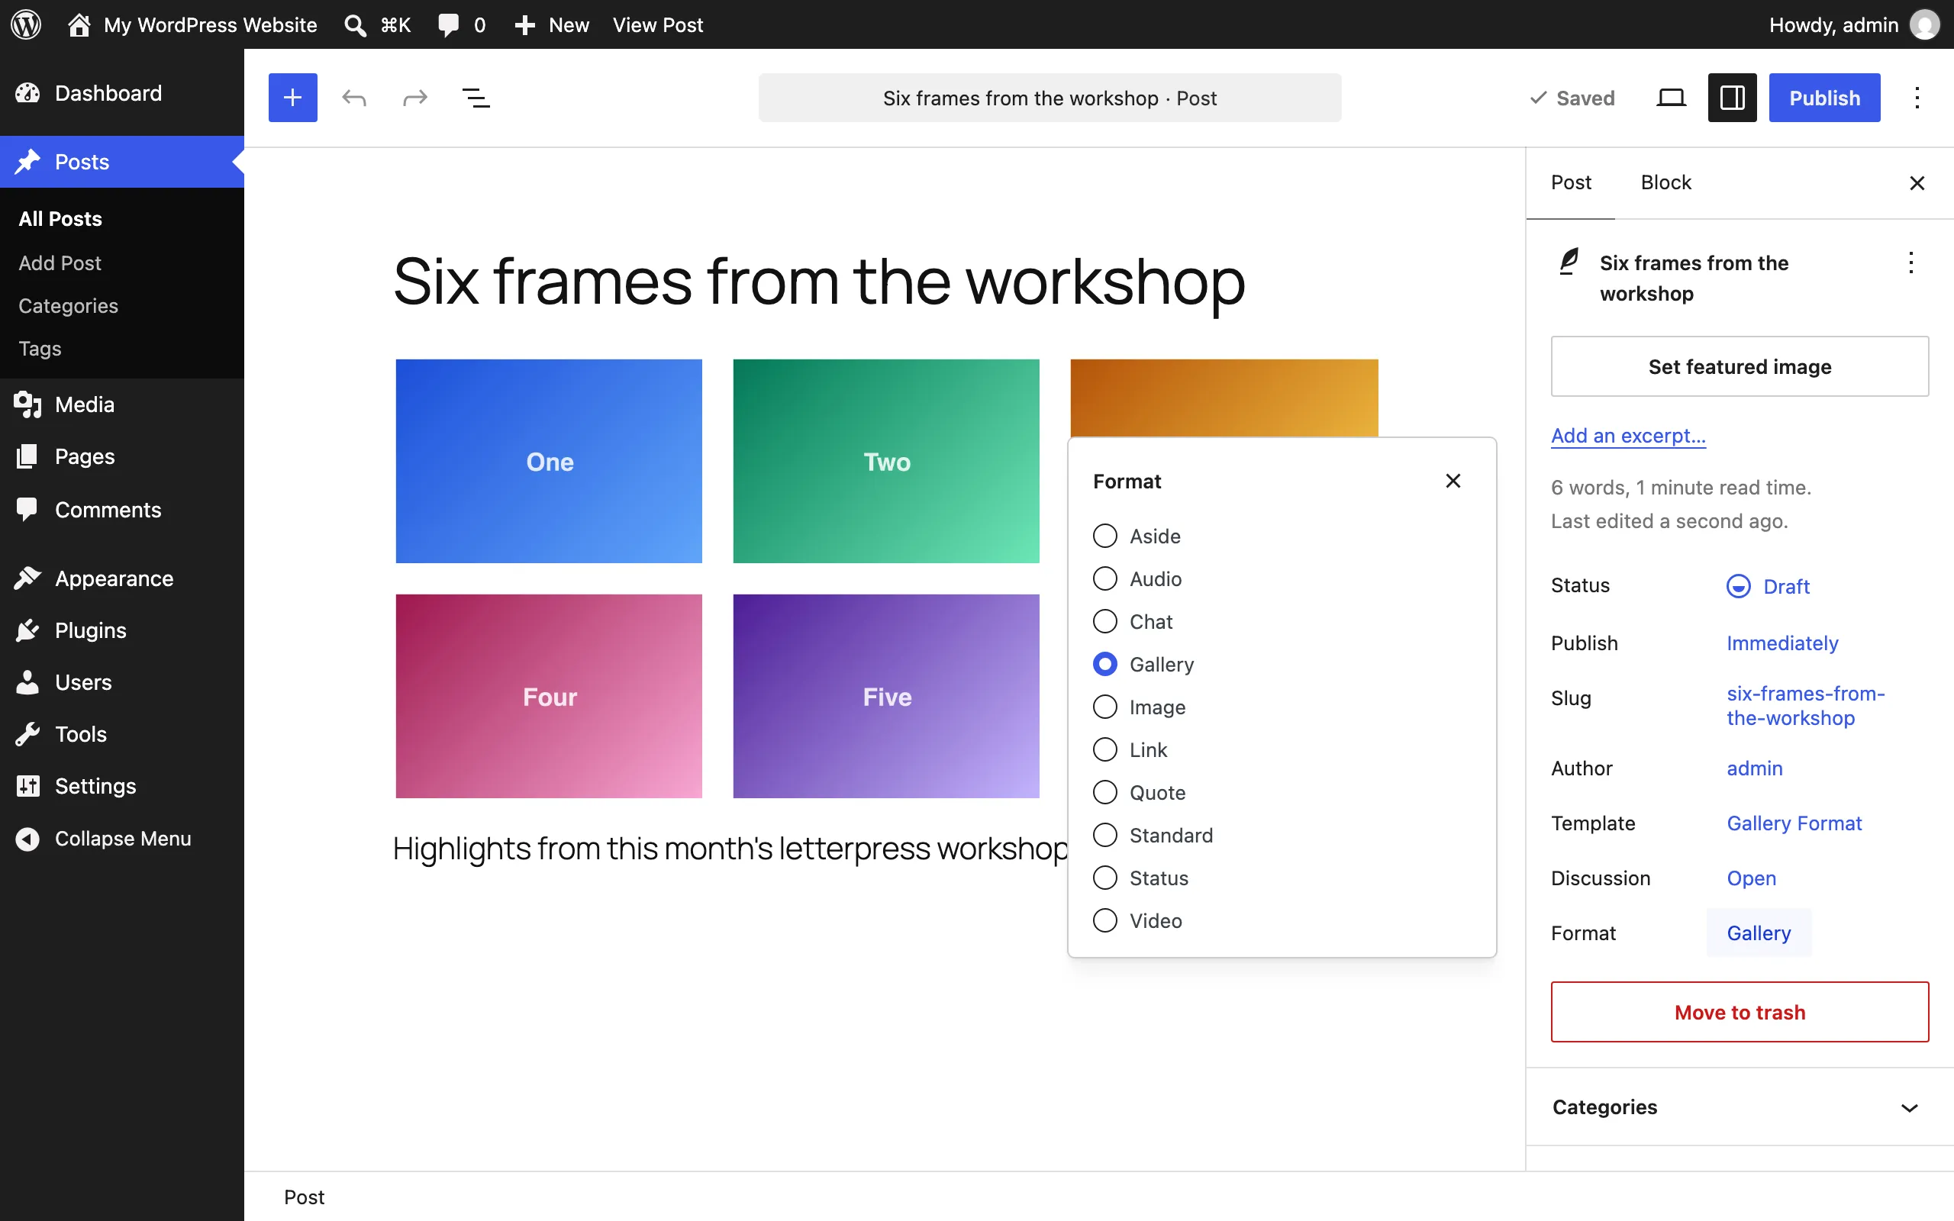Open the search command palette icon
The image size is (1954, 1221).
point(354,25)
